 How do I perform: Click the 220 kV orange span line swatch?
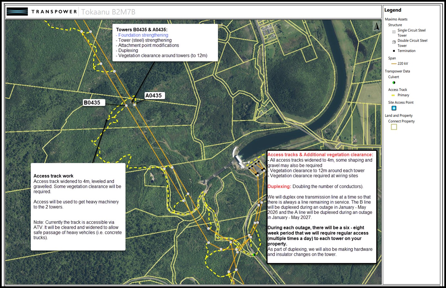click(x=394, y=64)
